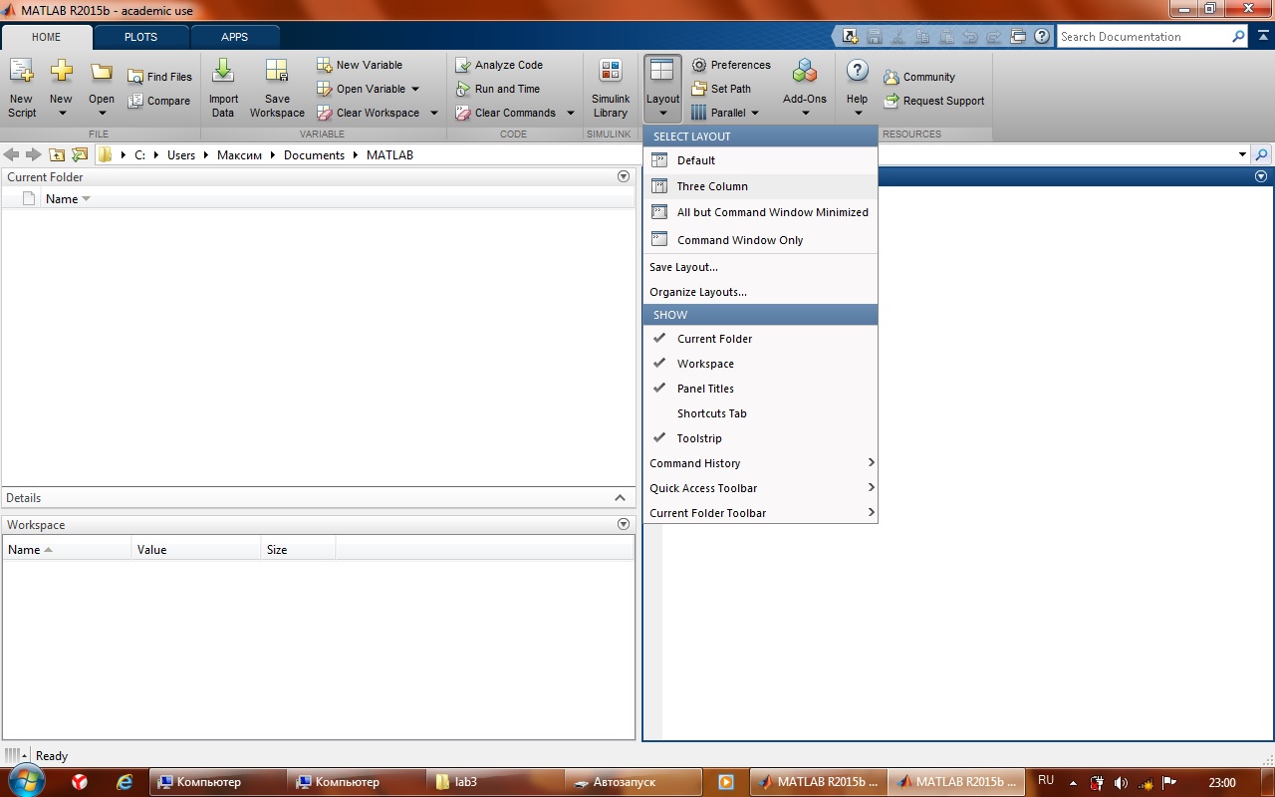The width and height of the screenshot is (1275, 797).
Task: Click the New Variable tool
Action: tap(360, 65)
